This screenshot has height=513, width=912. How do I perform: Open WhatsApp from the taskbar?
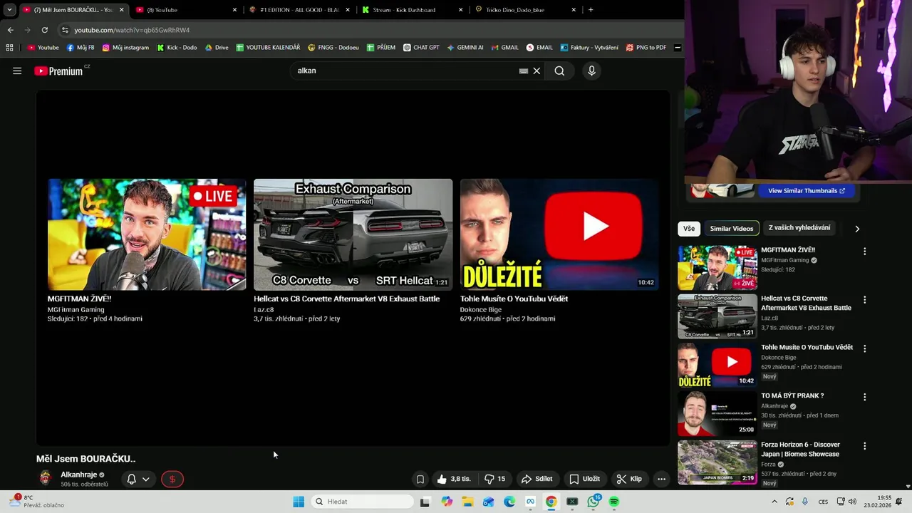(594, 502)
